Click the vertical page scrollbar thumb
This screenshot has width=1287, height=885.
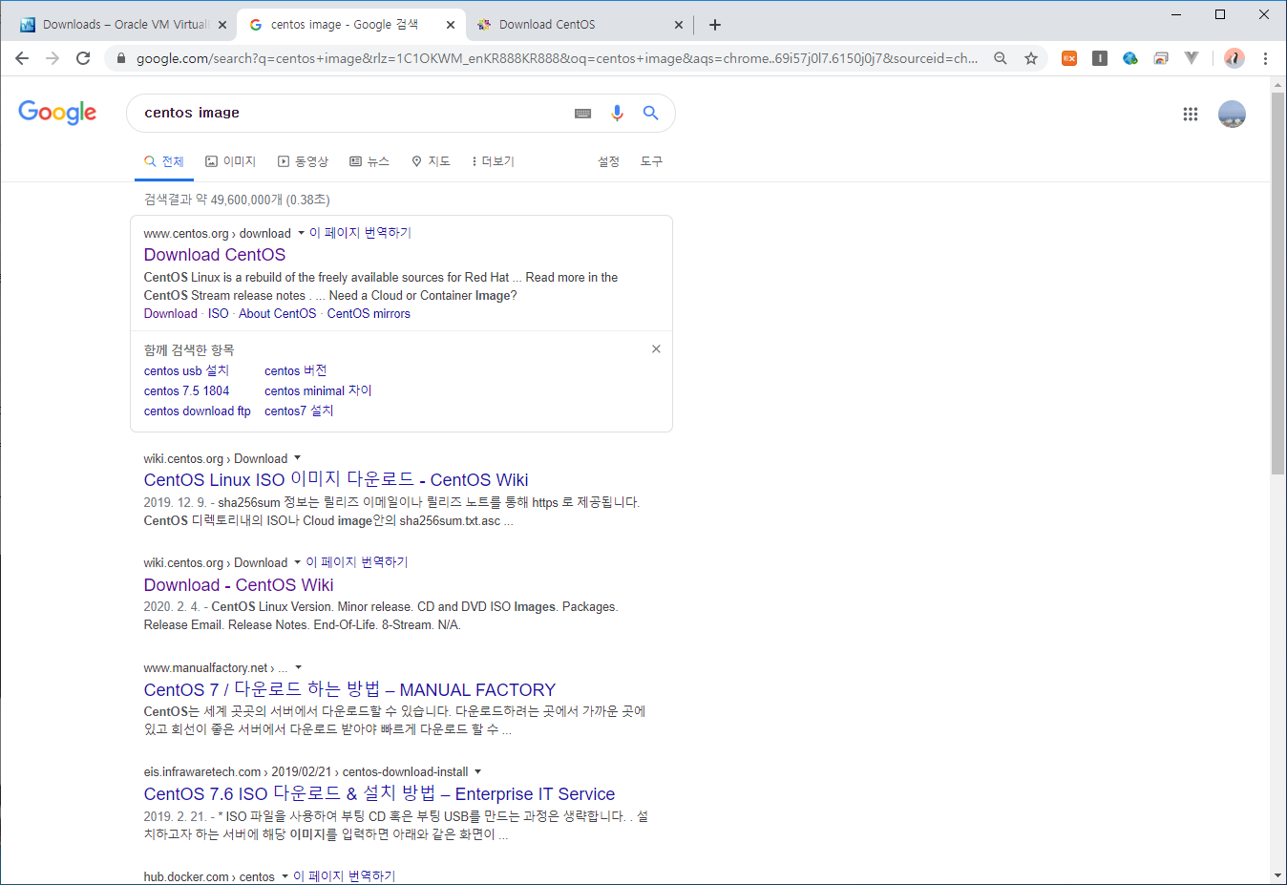coord(1277,284)
